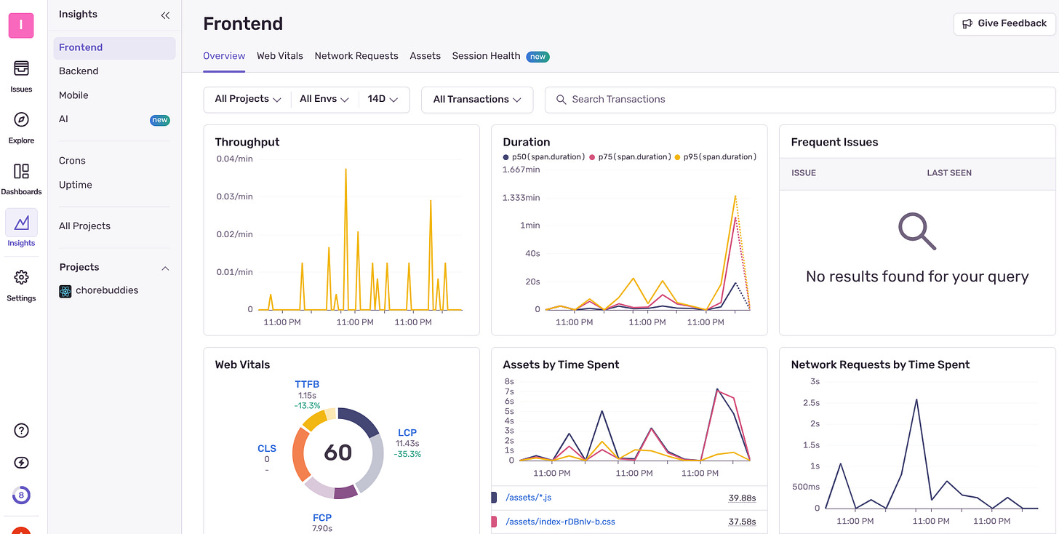This screenshot has height=534, width=1059.
Task: Select Frontend in the Insights sidebar
Action: click(x=114, y=48)
